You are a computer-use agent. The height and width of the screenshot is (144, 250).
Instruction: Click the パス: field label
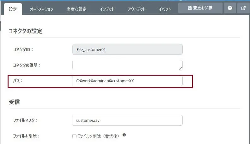[16, 81]
